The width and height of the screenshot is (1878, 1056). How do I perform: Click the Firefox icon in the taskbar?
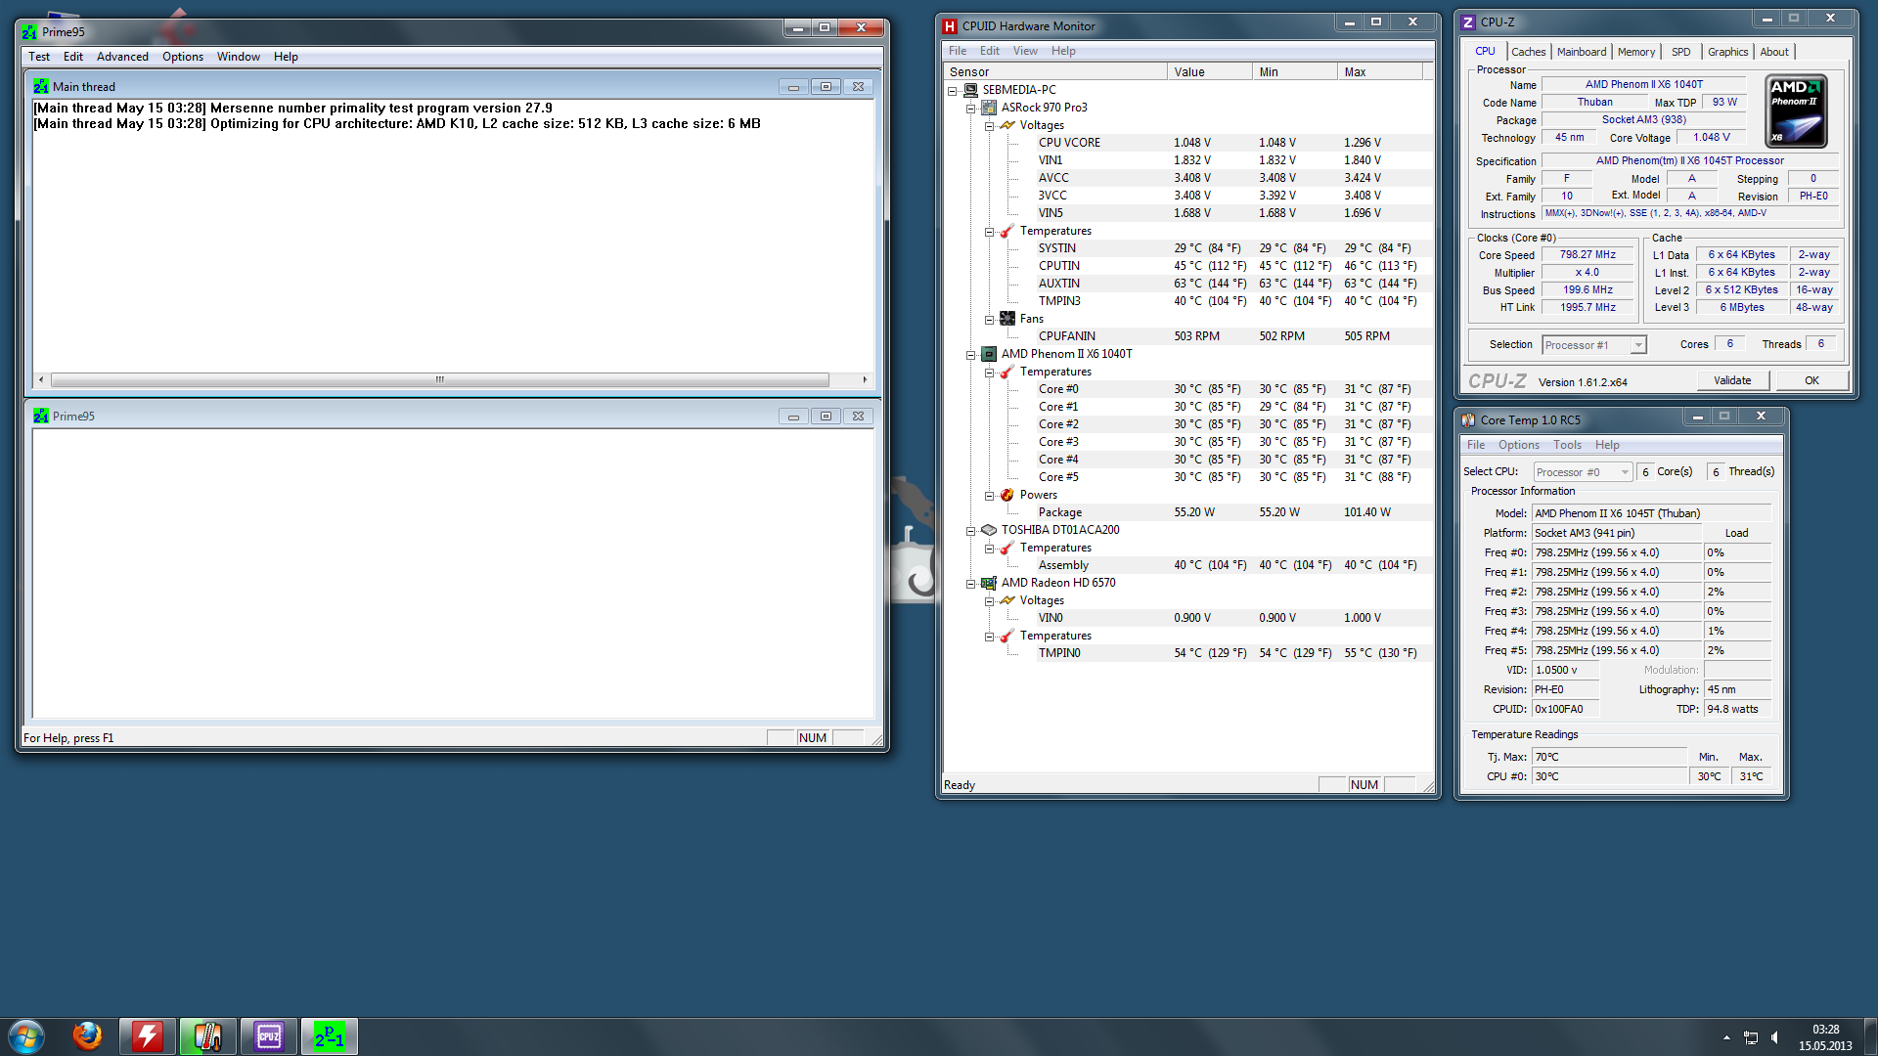pyautogui.click(x=87, y=1035)
